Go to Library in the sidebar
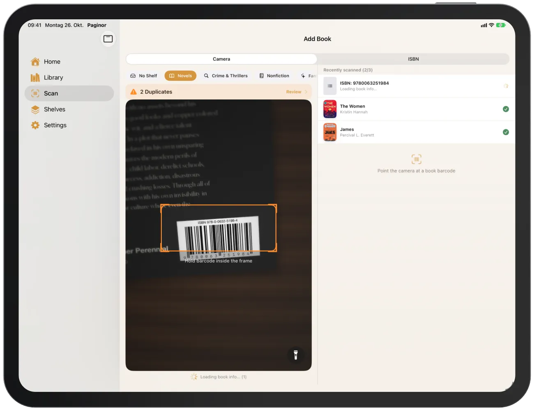Viewport: 534px width, 410px height. coord(69,78)
